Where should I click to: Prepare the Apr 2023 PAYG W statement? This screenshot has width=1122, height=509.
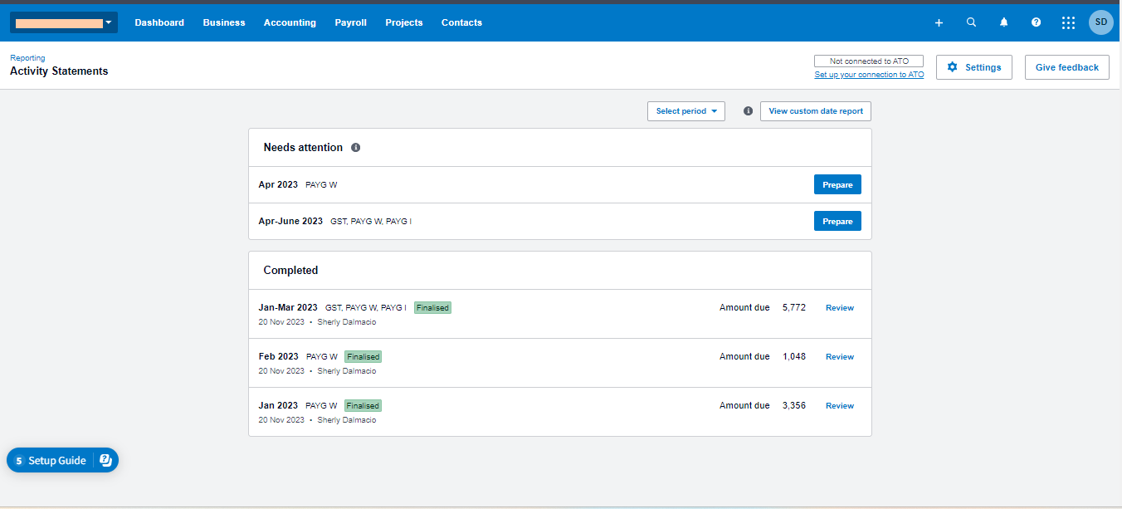click(837, 184)
